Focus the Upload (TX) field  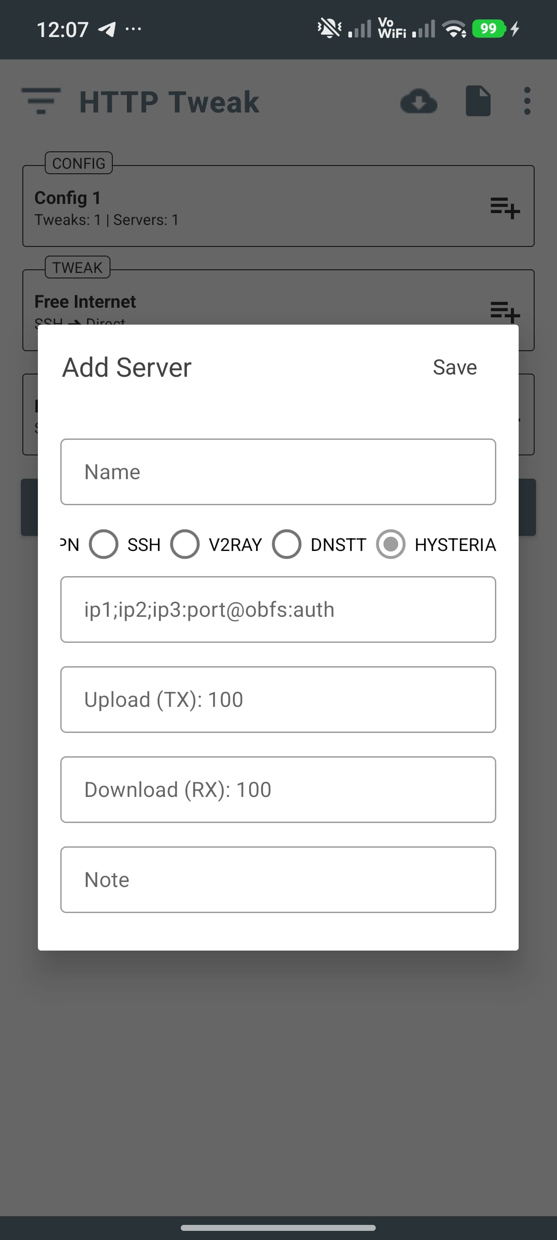278,700
